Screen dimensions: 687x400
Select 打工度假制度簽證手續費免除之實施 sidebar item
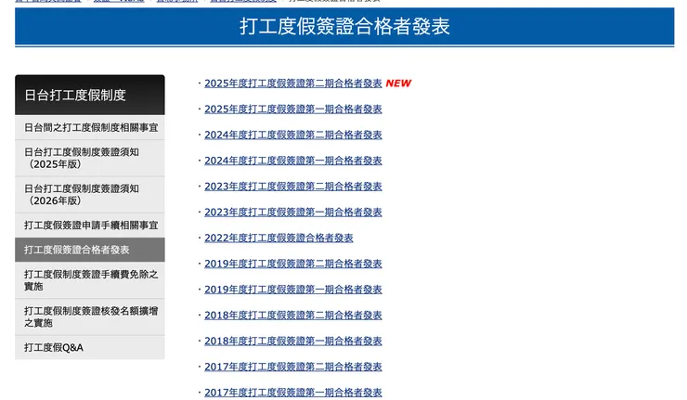(x=90, y=280)
